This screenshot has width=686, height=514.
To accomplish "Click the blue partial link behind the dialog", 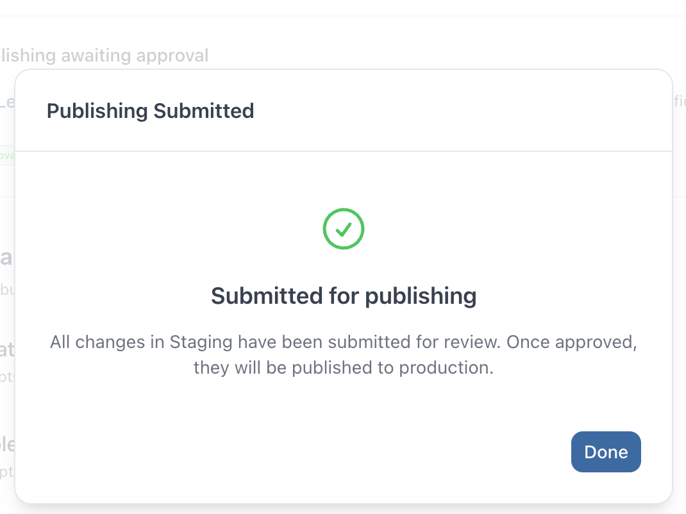I will 6,101.
